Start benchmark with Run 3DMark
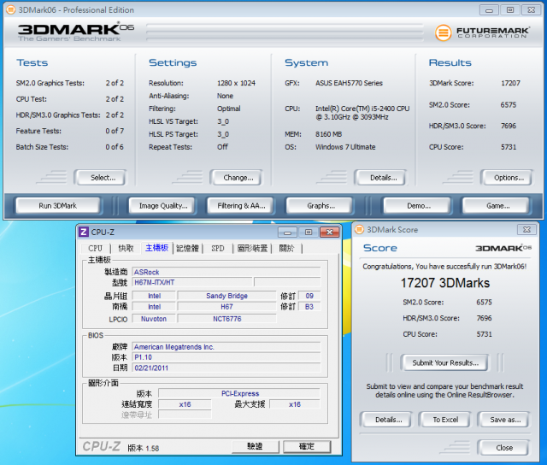Viewport: 547px width, 465px height. tap(57, 206)
